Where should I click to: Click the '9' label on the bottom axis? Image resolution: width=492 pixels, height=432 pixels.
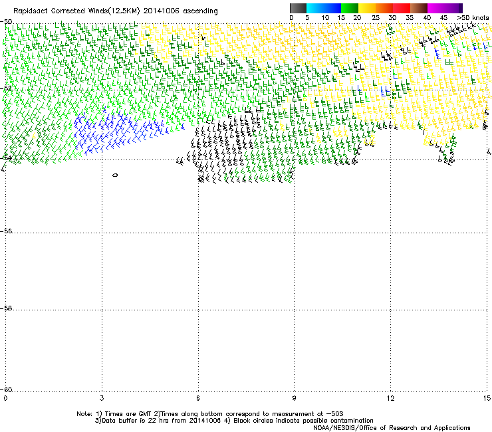point(294,398)
